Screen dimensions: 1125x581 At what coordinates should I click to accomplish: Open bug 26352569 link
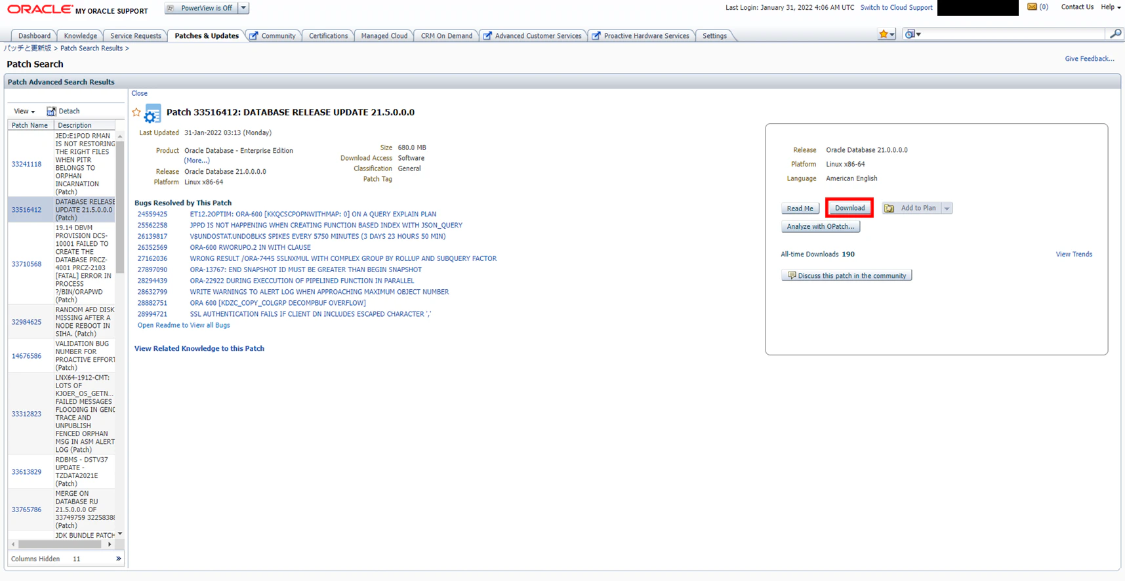(152, 247)
